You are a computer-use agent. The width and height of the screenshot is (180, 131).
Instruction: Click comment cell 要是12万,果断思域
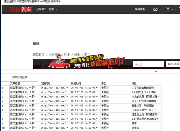tap(146, 106)
